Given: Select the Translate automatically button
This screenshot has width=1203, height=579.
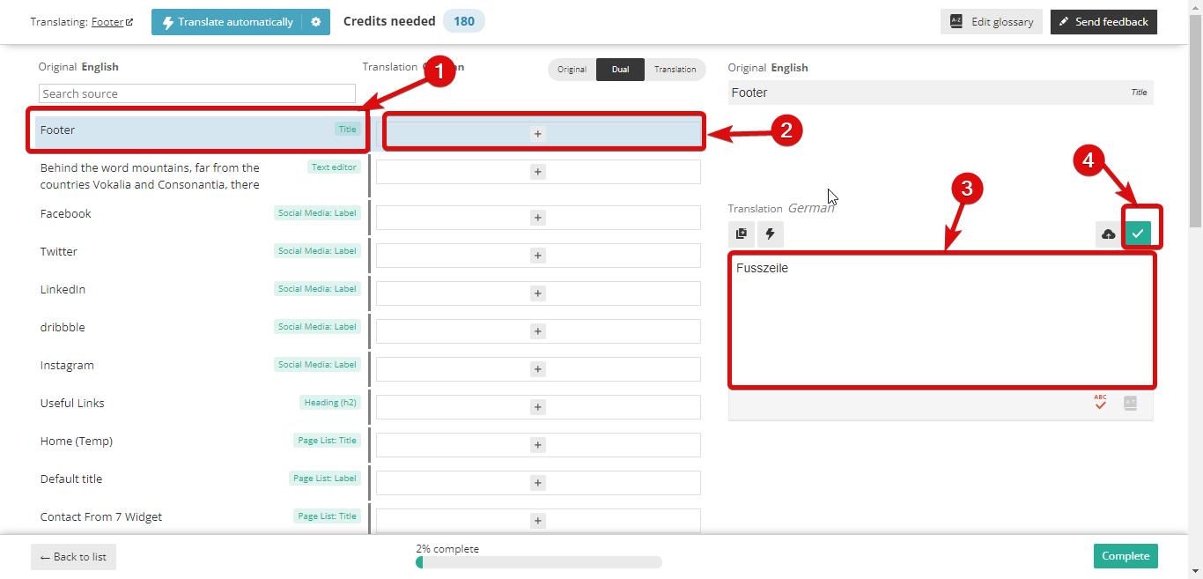Looking at the screenshot, I should 231,21.
